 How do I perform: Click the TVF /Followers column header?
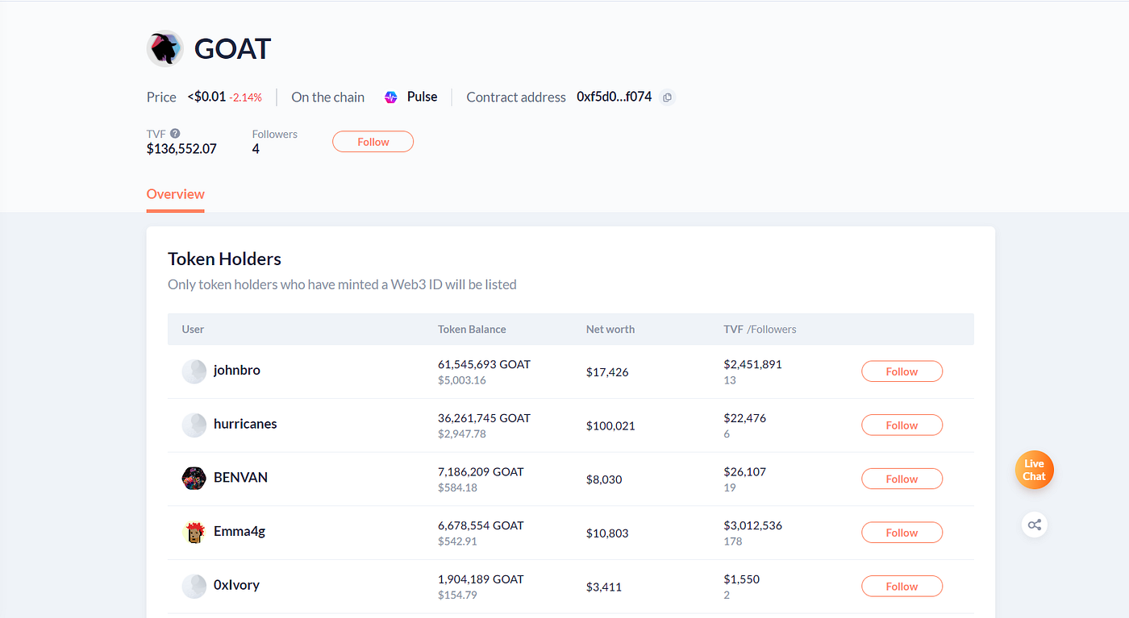(760, 330)
